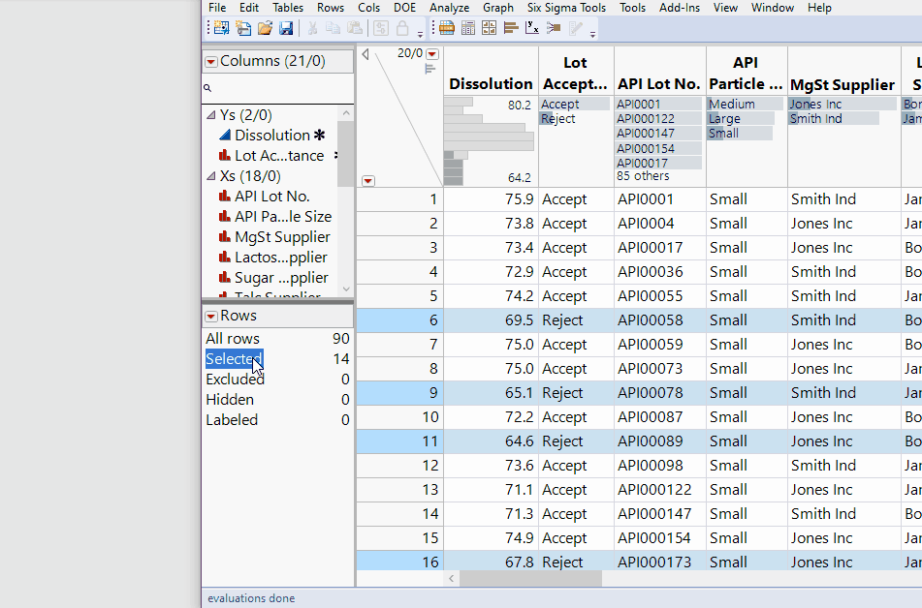Click the Dissolution column header
This screenshot has height=608, width=922.
(491, 84)
